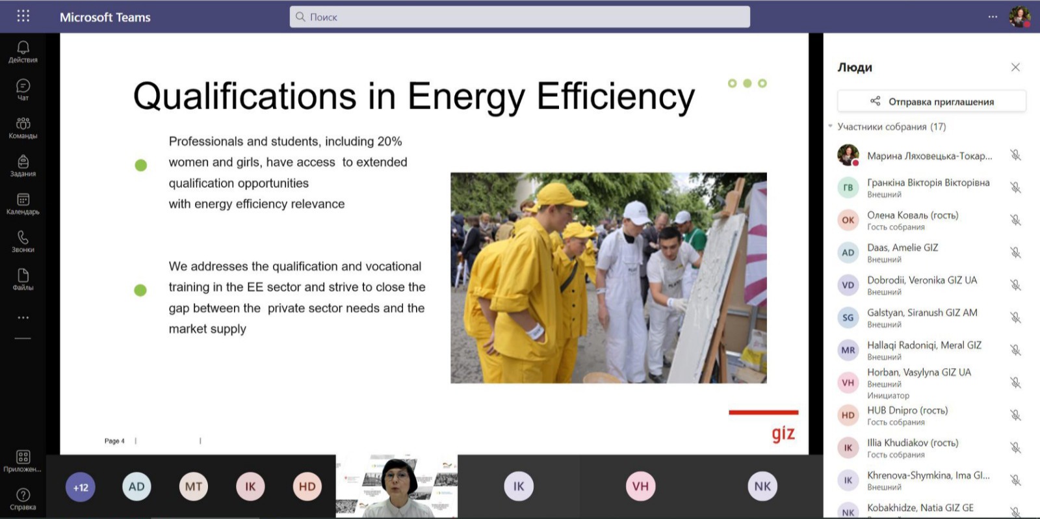Show the +12 additional participants
Image resolution: width=1040 pixels, height=519 pixels.
[81, 487]
